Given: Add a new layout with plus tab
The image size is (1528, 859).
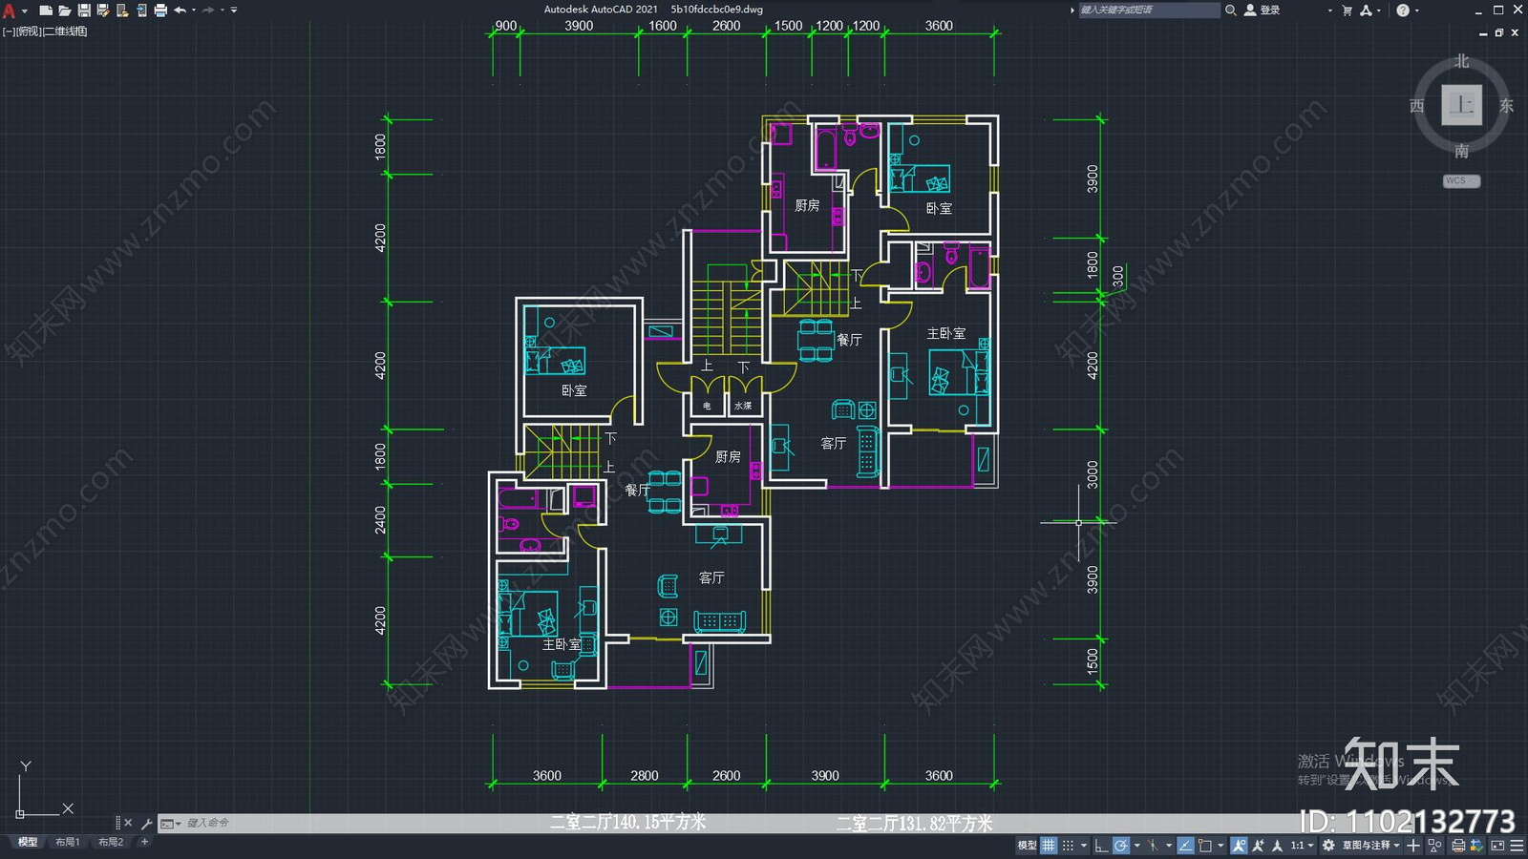Looking at the screenshot, I should coord(144,842).
